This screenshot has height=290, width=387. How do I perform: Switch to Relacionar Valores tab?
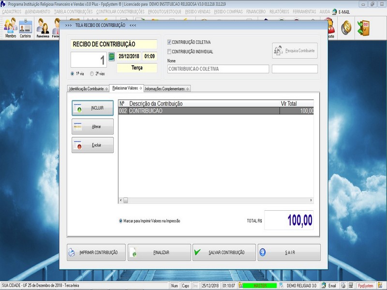point(127,88)
